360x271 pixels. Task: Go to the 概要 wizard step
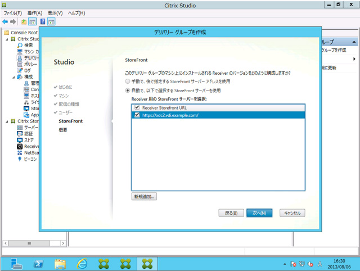click(63, 130)
